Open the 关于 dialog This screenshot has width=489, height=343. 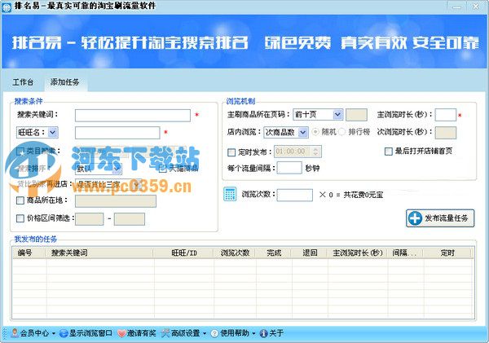(271, 333)
